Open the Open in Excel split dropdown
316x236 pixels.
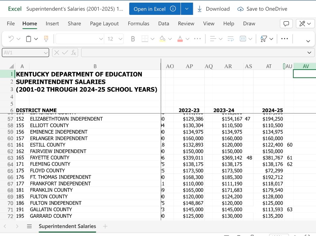click(x=187, y=9)
